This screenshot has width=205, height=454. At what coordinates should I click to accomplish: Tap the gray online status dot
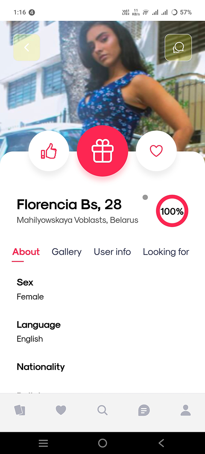[x=145, y=197]
